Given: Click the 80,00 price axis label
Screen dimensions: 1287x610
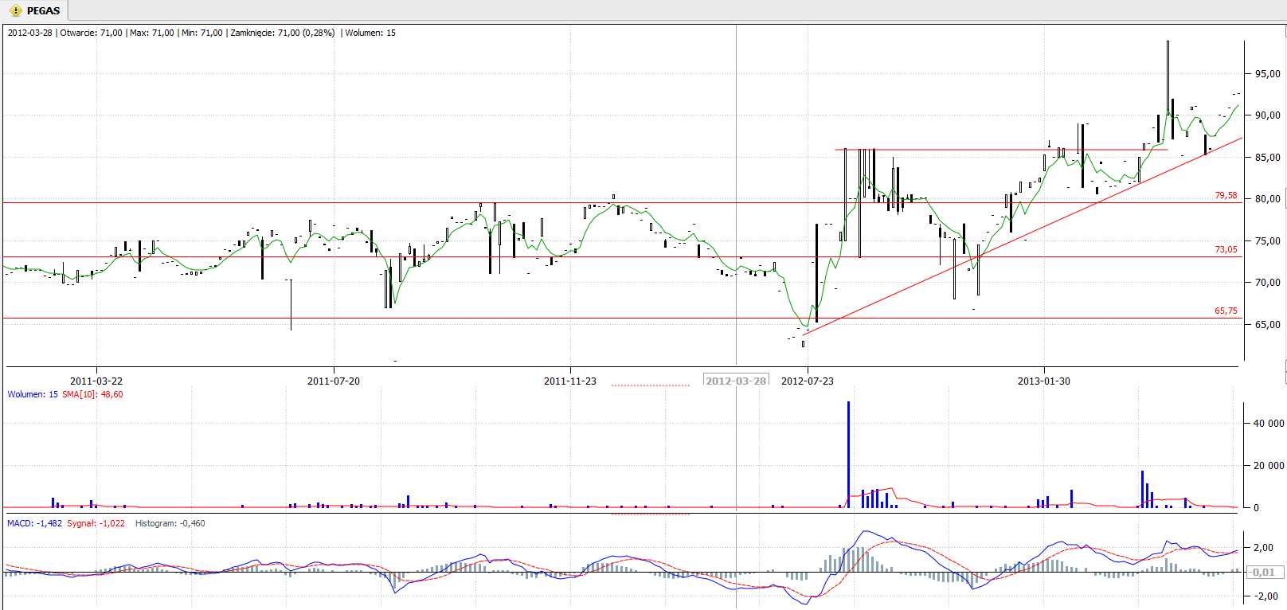Looking at the screenshot, I should (1268, 199).
